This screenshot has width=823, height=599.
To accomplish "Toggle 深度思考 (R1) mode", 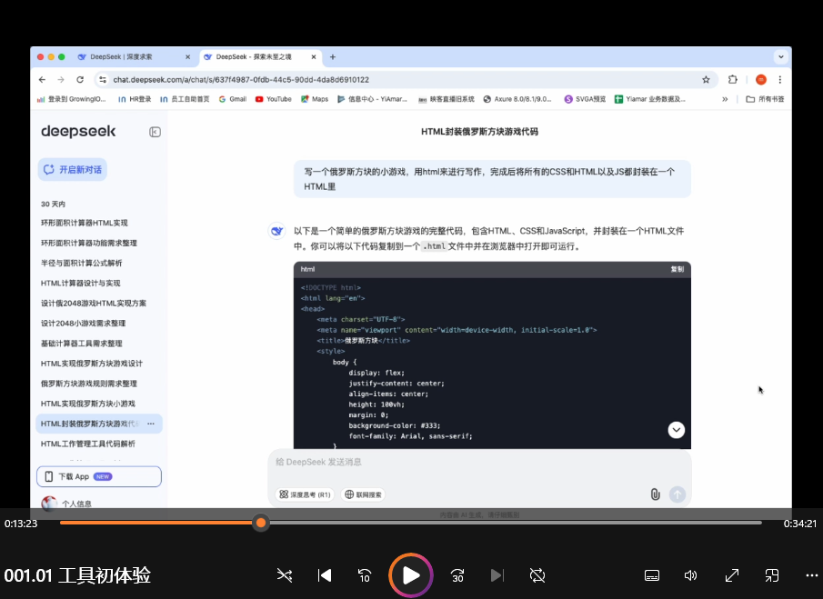I will (x=305, y=494).
